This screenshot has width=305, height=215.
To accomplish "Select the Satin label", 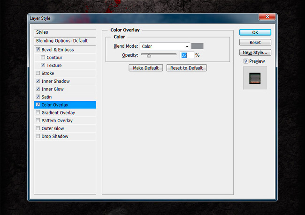I will coord(46,97).
